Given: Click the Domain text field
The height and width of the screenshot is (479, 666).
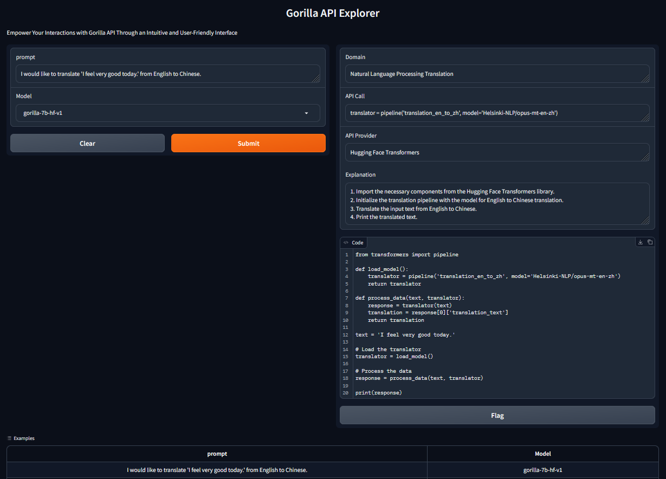Looking at the screenshot, I should [x=496, y=74].
